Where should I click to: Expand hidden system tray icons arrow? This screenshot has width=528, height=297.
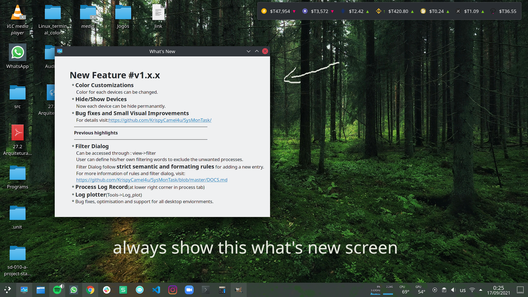481,290
